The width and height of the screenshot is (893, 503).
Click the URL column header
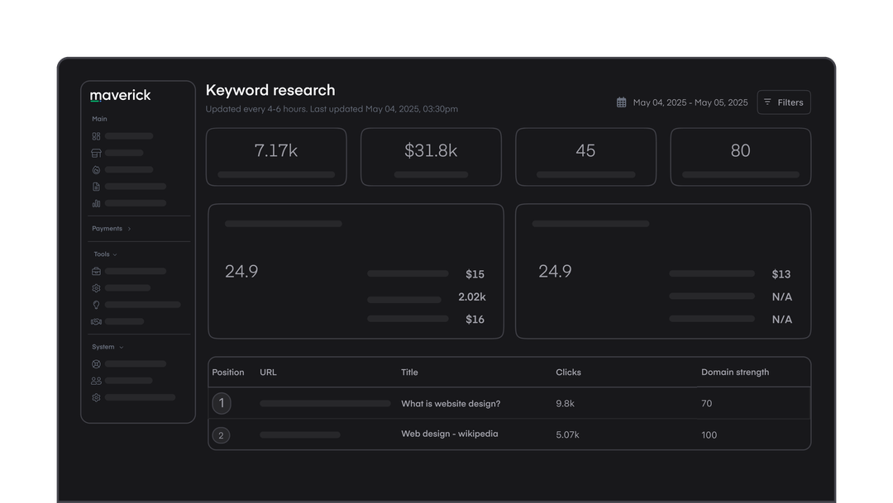pos(268,373)
